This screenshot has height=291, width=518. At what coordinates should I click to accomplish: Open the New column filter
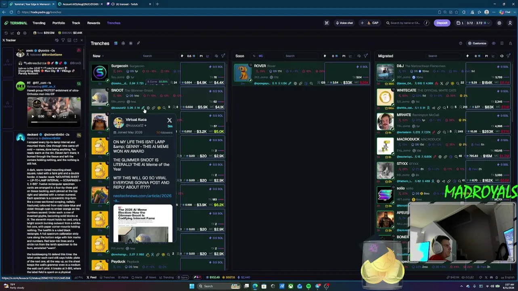[223, 56]
